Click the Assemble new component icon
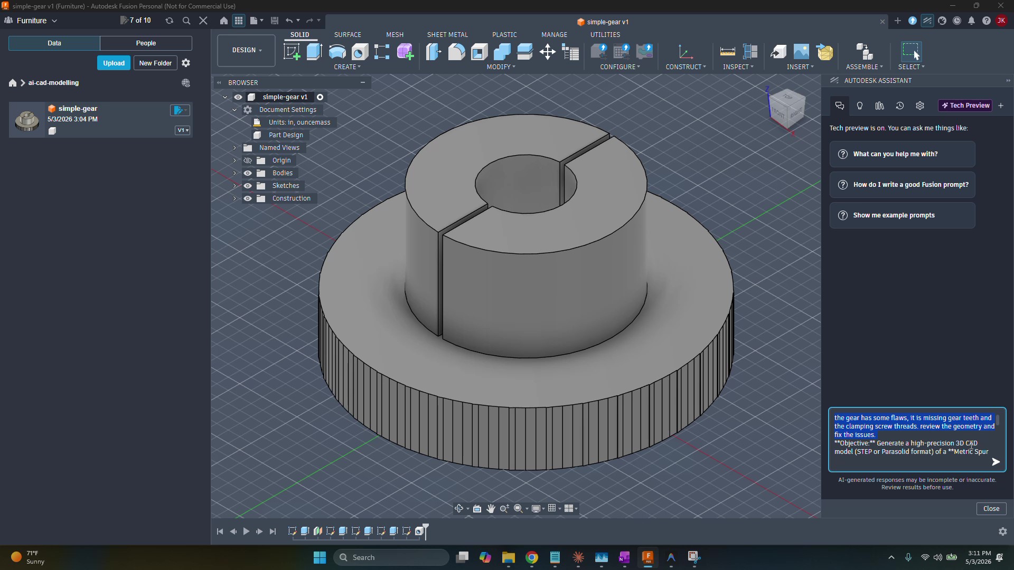1014x570 pixels. coord(864,52)
